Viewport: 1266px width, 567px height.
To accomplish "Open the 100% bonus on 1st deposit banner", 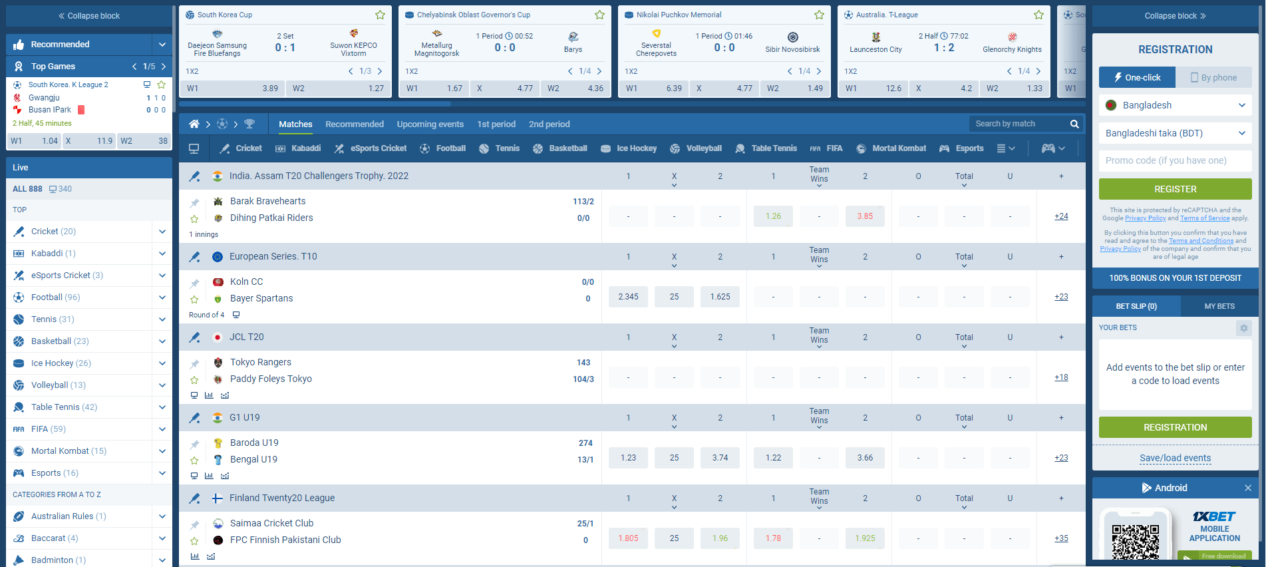I will click(x=1175, y=278).
